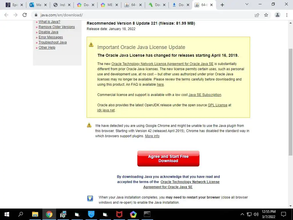
Task: Click the browser forward arrow
Action: point(15,15)
